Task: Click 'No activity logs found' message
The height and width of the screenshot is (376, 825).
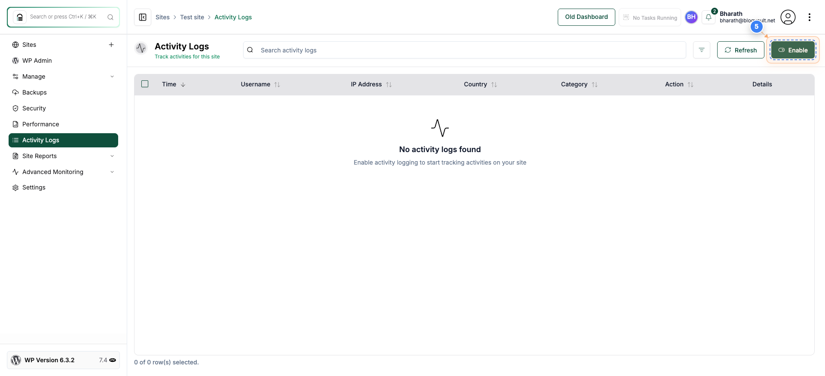Action: coord(440,150)
